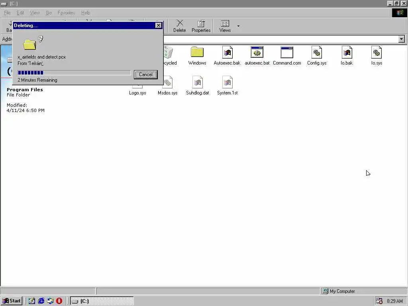
Task: Close the Deleting dialog with X
Action: 159,25
